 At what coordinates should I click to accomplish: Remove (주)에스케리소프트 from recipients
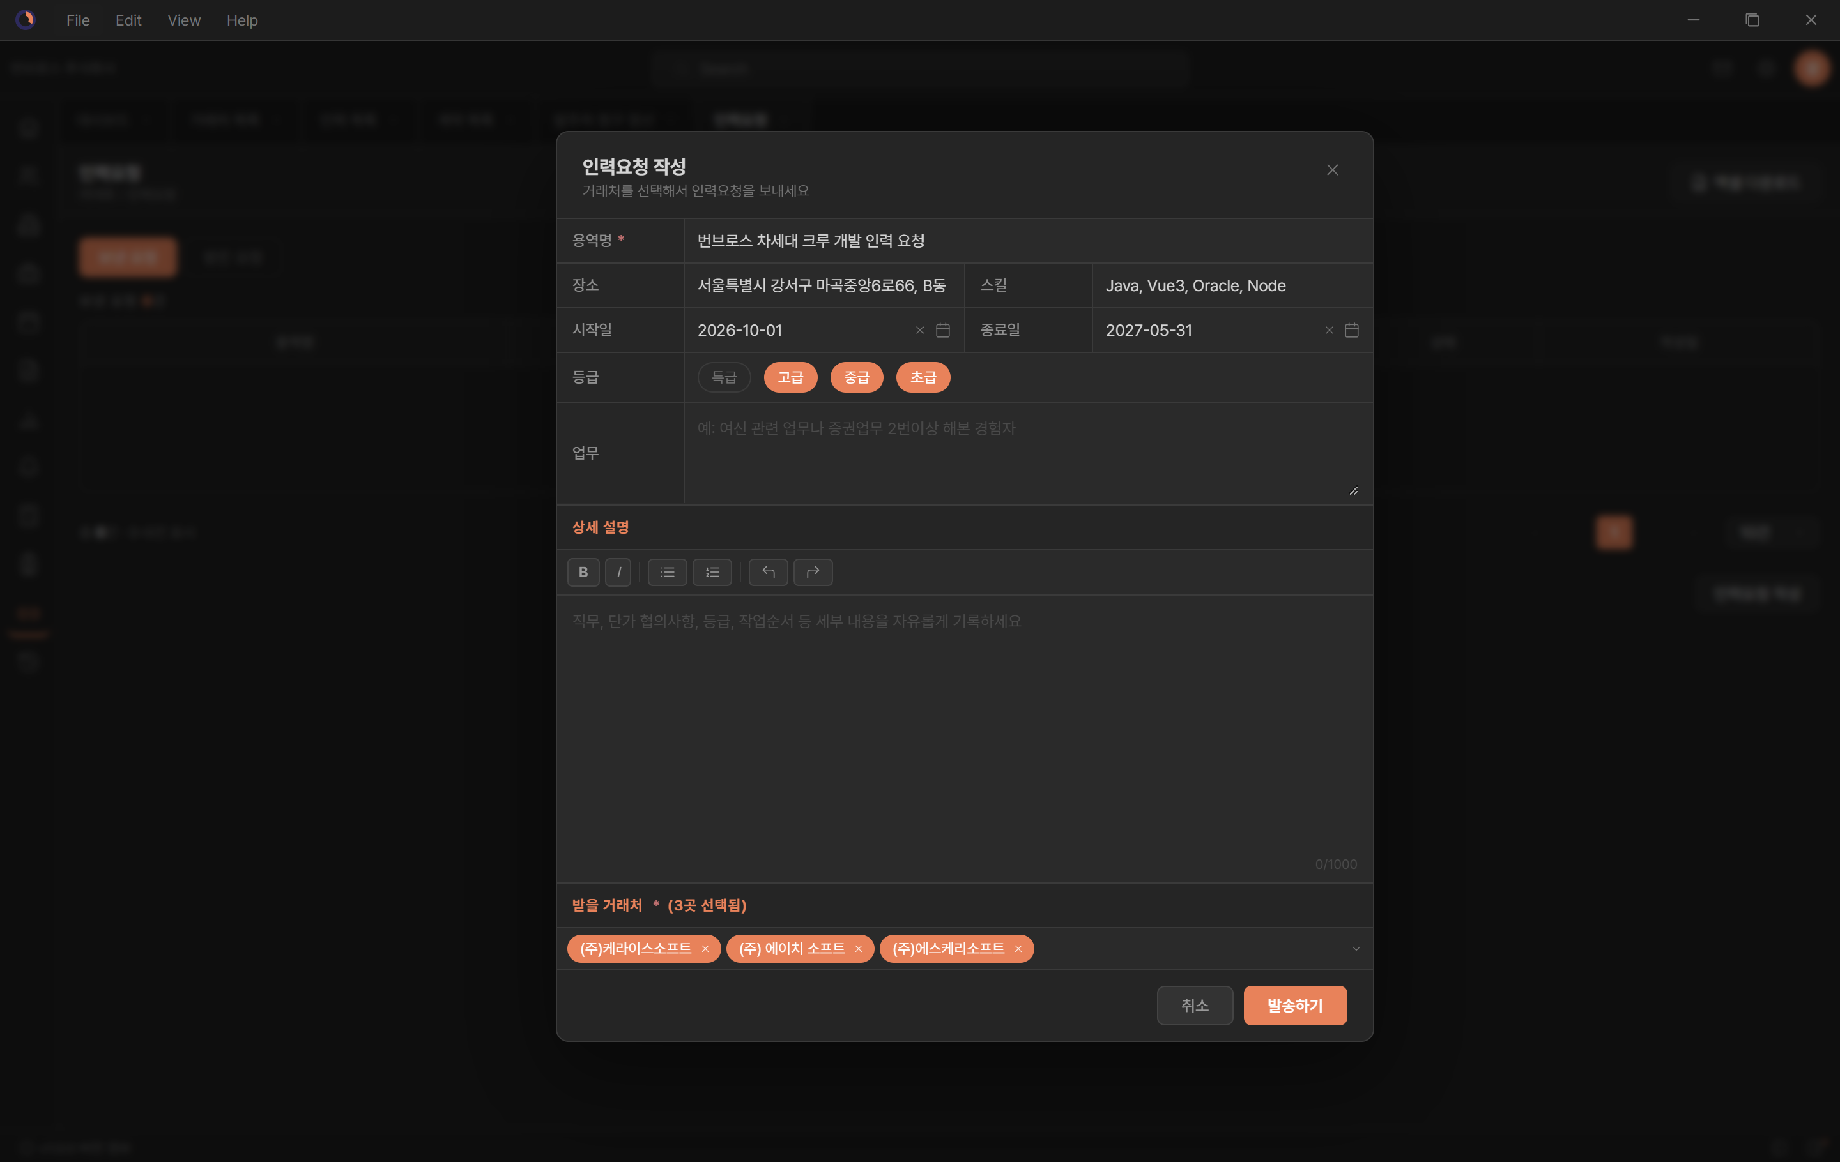pos(1018,948)
